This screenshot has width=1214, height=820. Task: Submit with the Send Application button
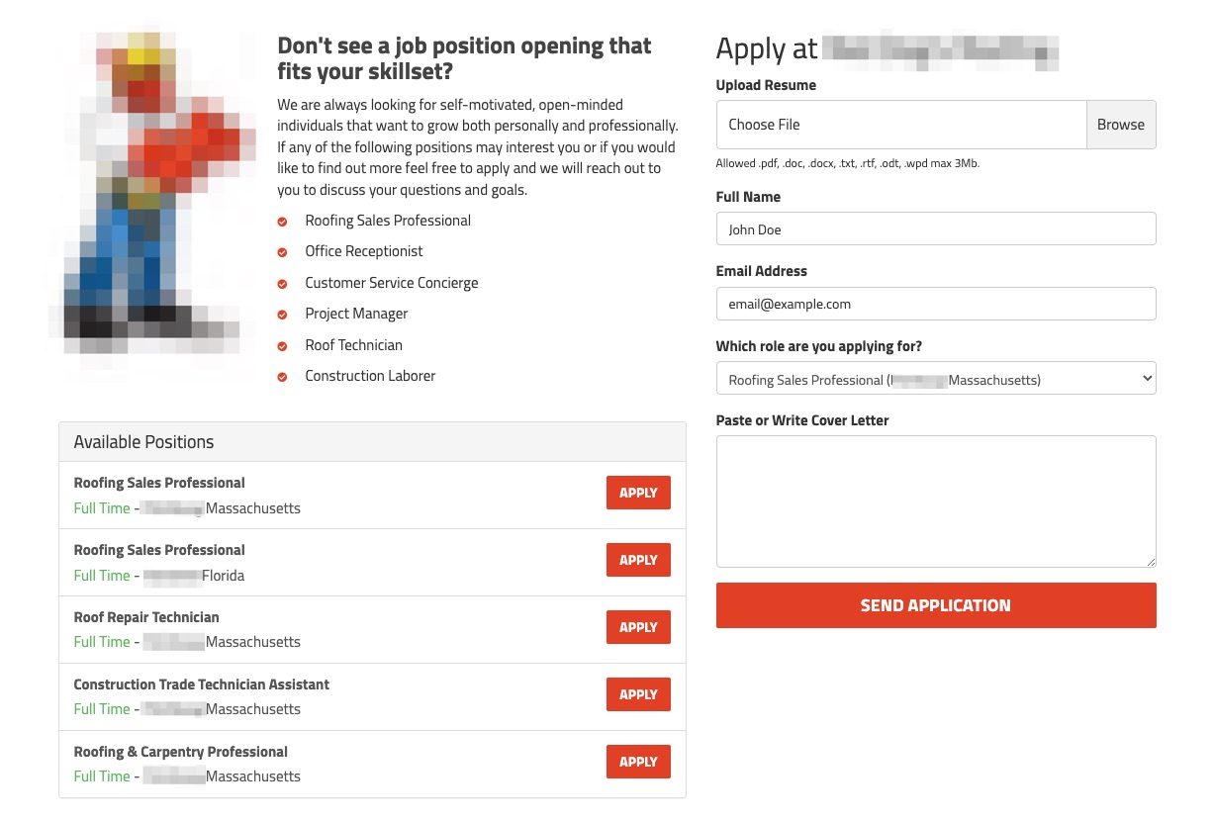pos(935,605)
